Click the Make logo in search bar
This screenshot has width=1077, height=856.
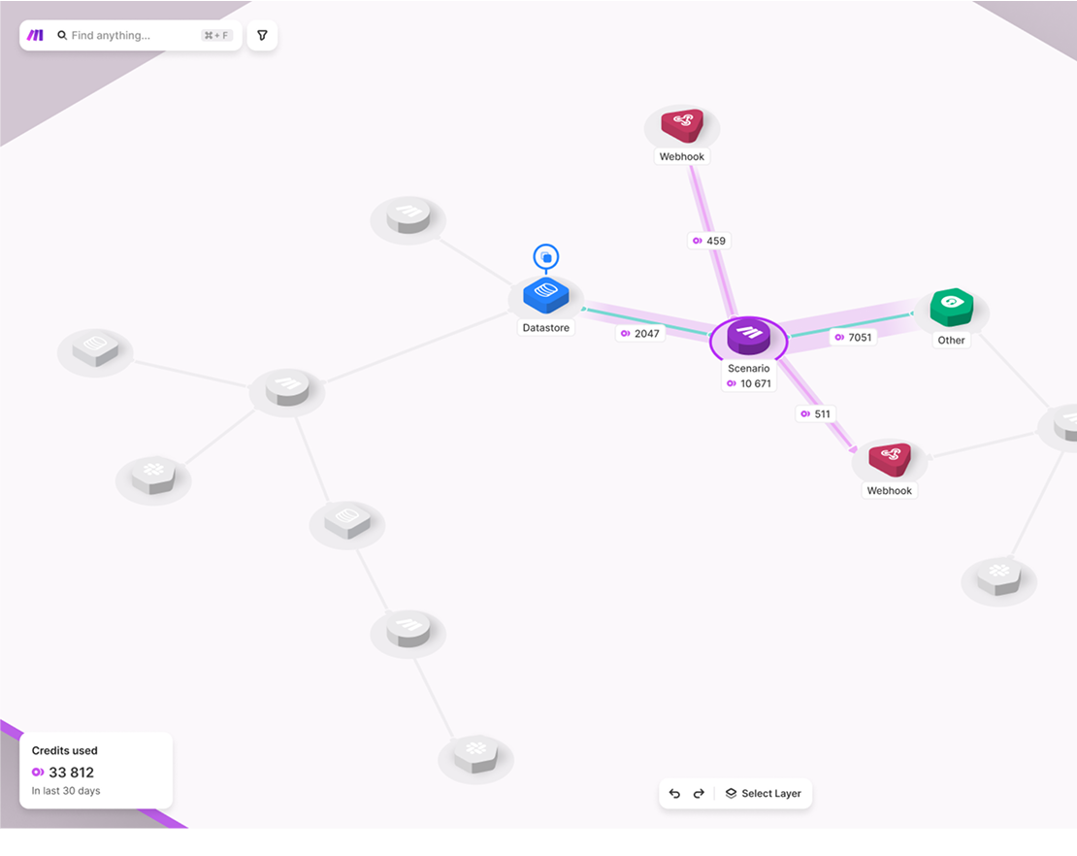tap(35, 35)
